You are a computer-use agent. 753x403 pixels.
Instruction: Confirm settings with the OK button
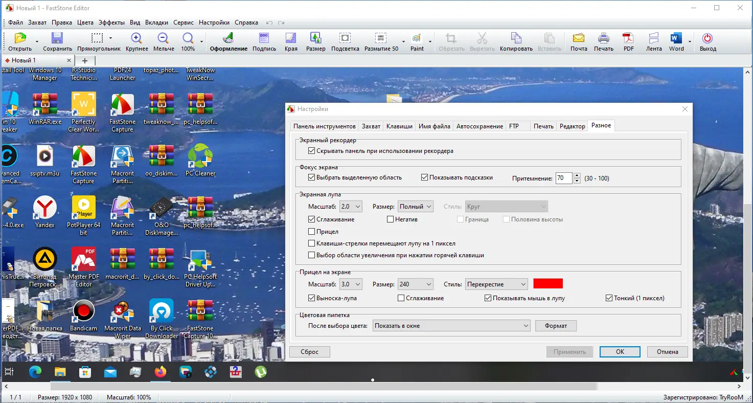coord(620,352)
